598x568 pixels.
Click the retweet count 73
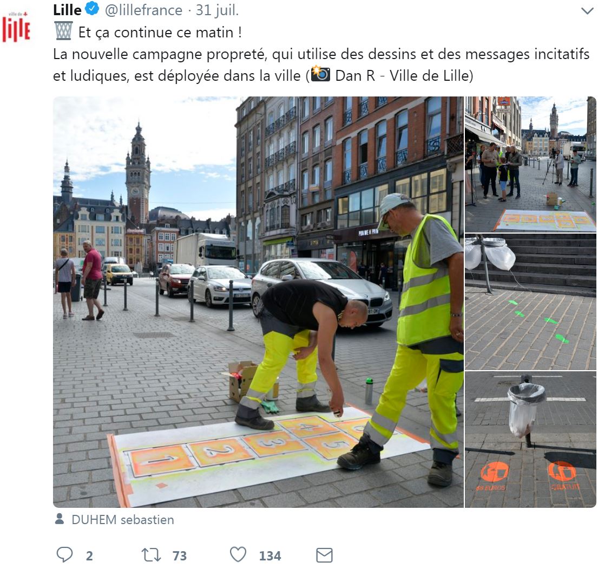[180, 556]
